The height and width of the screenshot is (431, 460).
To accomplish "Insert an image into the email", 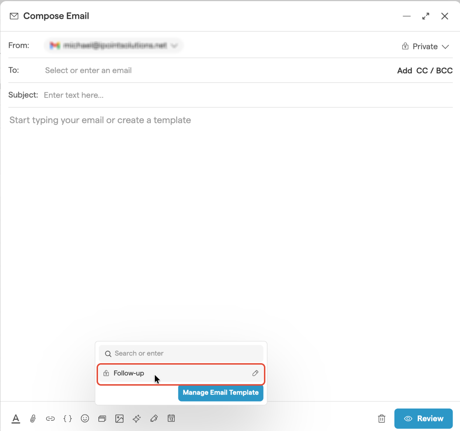I will tap(119, 418).
